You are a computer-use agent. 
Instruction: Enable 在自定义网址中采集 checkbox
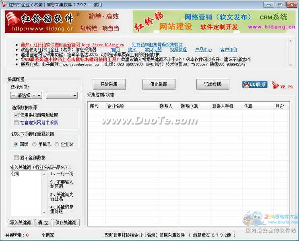click(x=16, y=123)
